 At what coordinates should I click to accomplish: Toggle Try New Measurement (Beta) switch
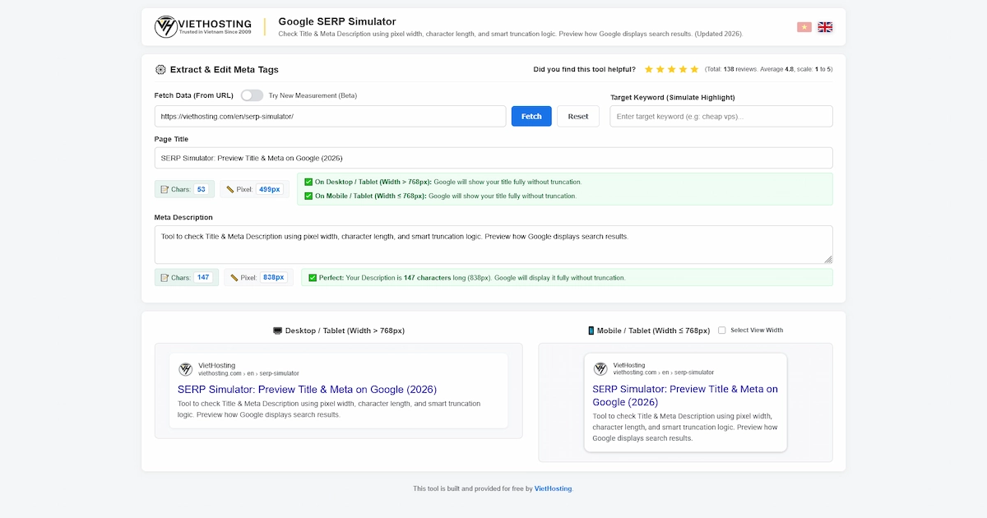[x=252, y=95]
